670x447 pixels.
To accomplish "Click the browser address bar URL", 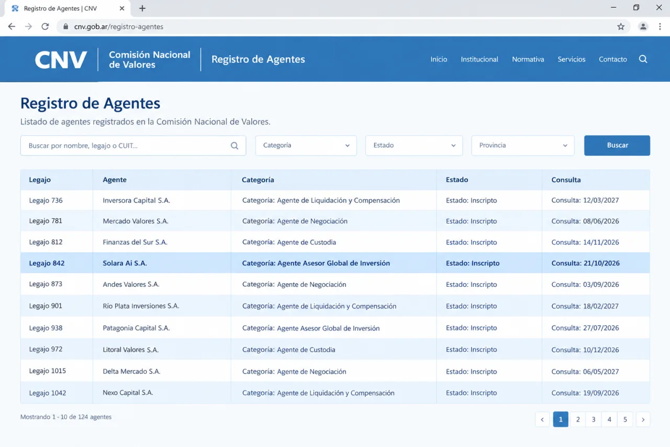I will [119, 27].
